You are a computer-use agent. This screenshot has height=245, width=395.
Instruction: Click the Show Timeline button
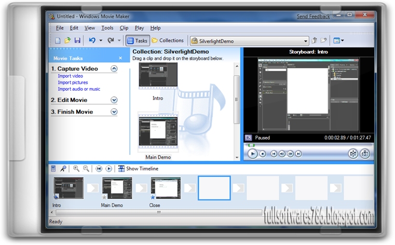(138, 169)
